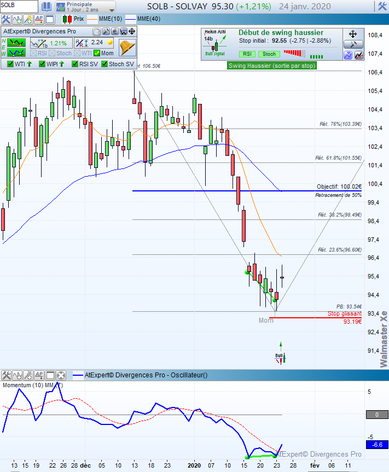Click green Stoch button in swing panel
The height and width of the screenshot is (472, 389).
click(269, 54)
